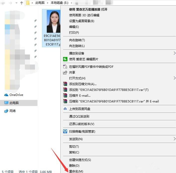This screenshot has height=173, width=176.
Task: Select 删除(D) in the context menu
Action: (x=74, y=166)
